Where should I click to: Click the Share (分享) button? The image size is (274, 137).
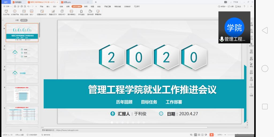pyautogui.click(x=231, y=6)
